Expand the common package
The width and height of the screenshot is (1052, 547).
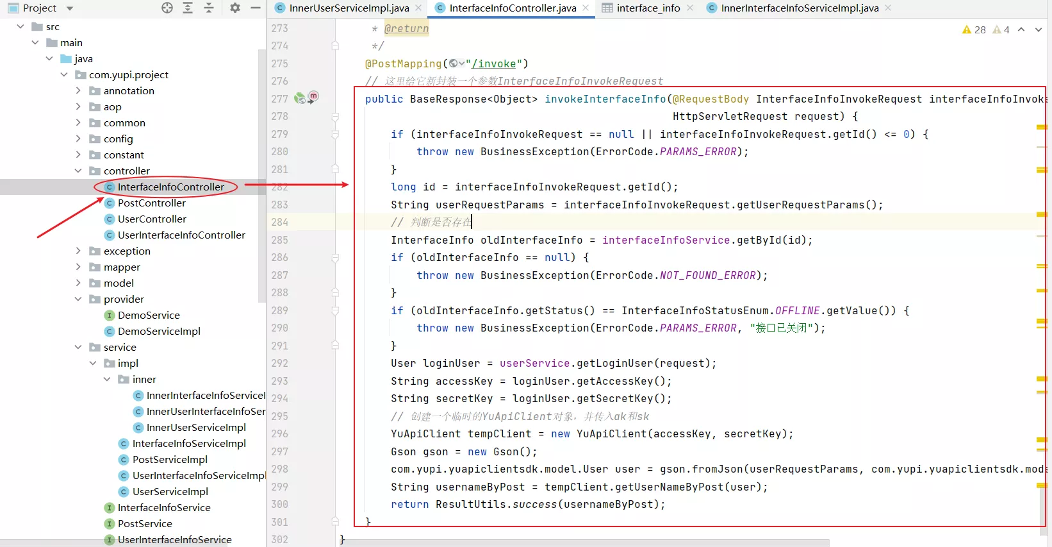[x=78, y=122]
